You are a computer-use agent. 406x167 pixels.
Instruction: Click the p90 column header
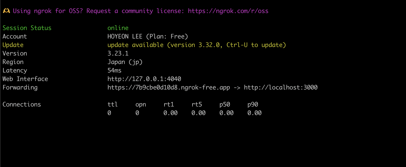253,104
